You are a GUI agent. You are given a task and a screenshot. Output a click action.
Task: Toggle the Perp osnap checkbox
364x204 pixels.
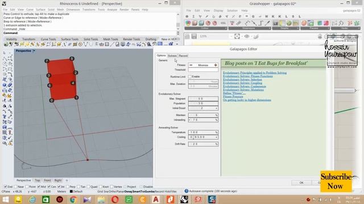(x=67, y=186)
